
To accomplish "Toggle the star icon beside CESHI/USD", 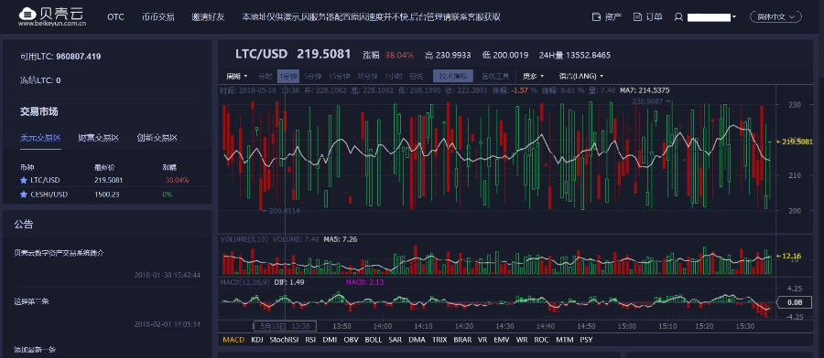I will pos(23,195).
